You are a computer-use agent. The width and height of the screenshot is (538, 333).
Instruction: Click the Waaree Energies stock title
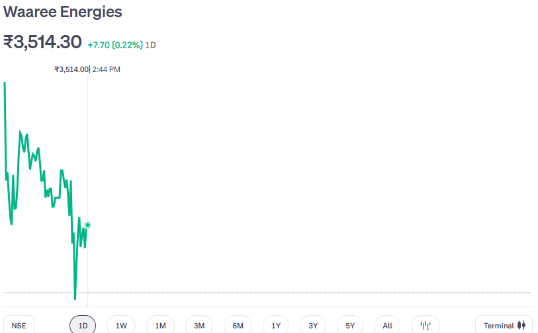point(63,12)
